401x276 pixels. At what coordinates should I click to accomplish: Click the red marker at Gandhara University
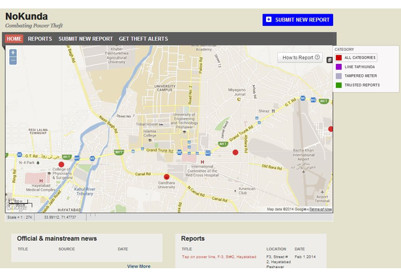[166, 176]
